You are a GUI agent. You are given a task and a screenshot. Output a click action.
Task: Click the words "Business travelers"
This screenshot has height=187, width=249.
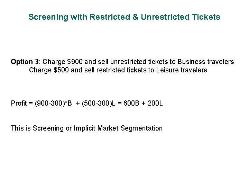206,62
